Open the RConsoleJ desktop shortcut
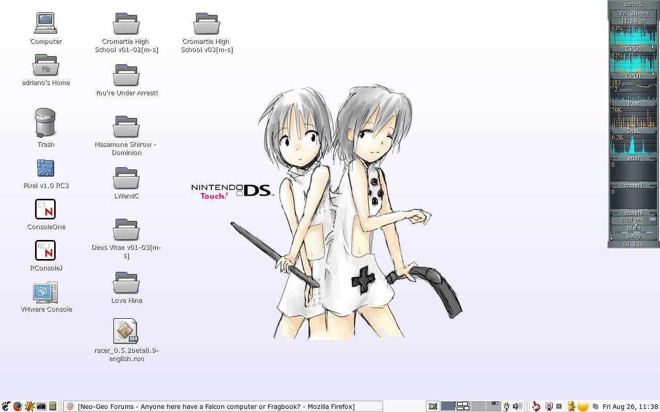 (x=45, y=250)
